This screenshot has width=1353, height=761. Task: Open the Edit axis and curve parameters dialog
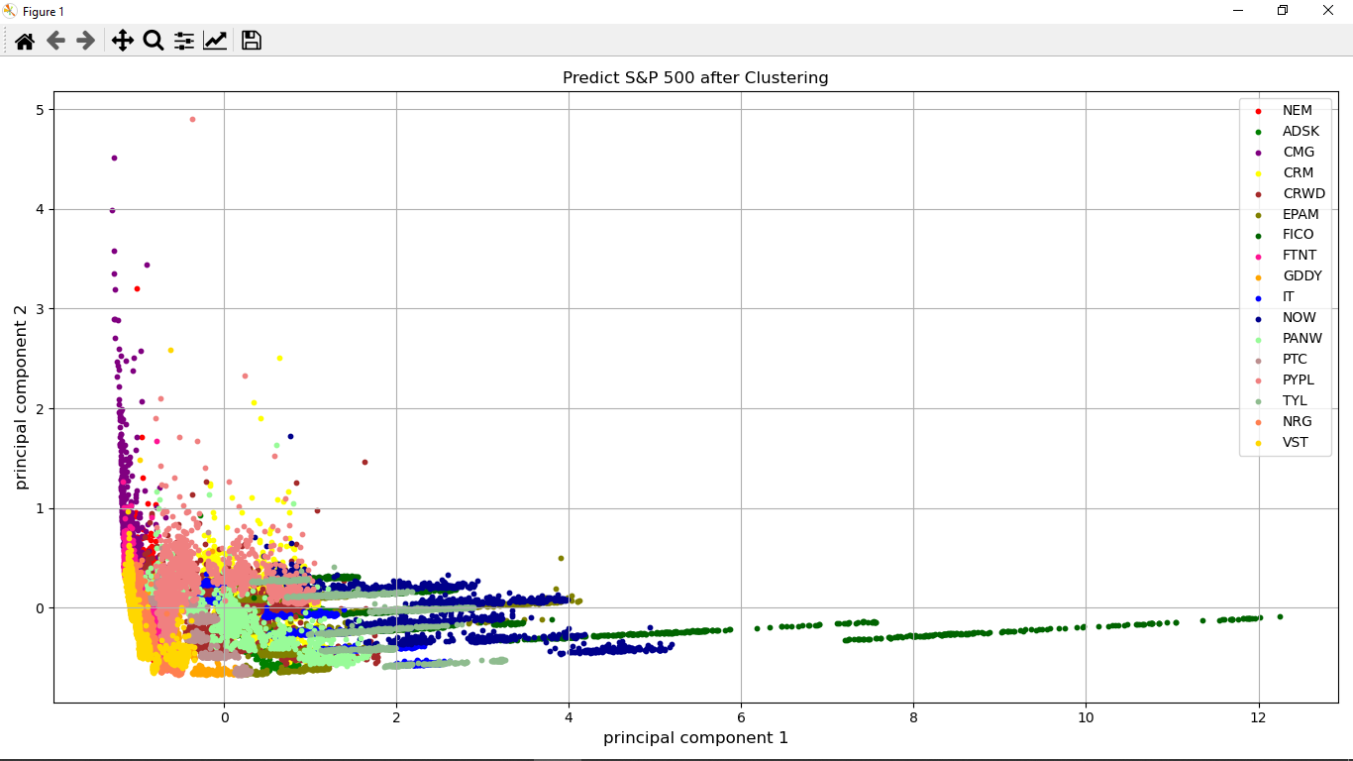click(215, 41)
